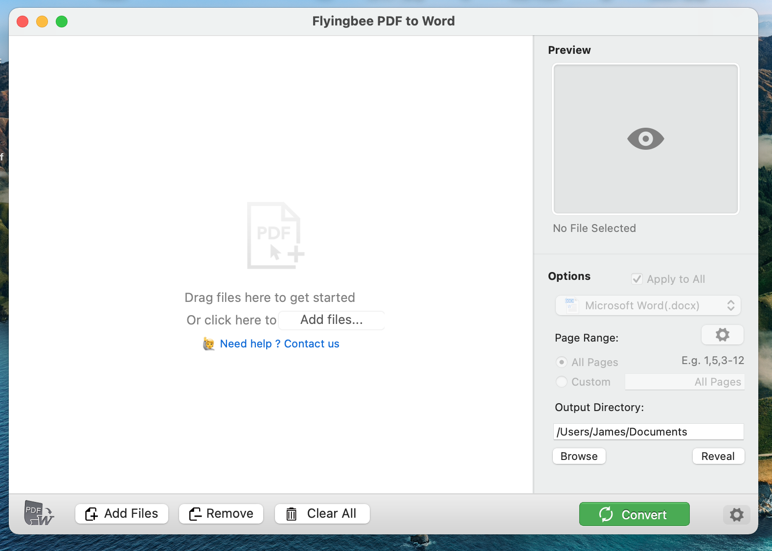Screen dimensions: 772x551
Task: Click the help assistant emoji icon
Action: tap(209, 344)
